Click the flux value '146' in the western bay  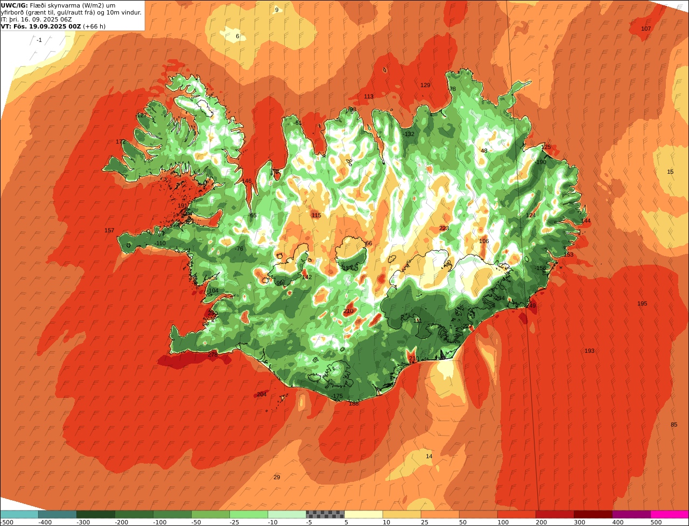(247, 181)
